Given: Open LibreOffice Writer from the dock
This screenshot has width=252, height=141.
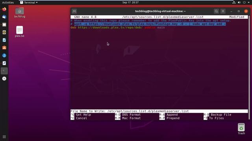Looking at the screenshot, I should pyautogui.click(x=4, y=40).
